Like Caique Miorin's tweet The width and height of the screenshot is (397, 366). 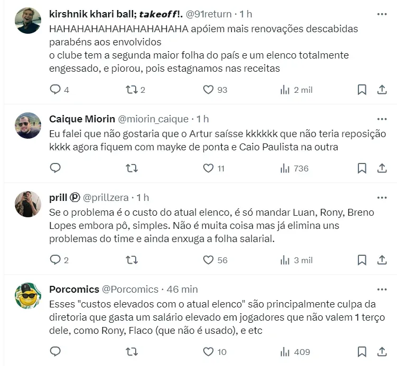pyautogui.click(x=208, y=168)
